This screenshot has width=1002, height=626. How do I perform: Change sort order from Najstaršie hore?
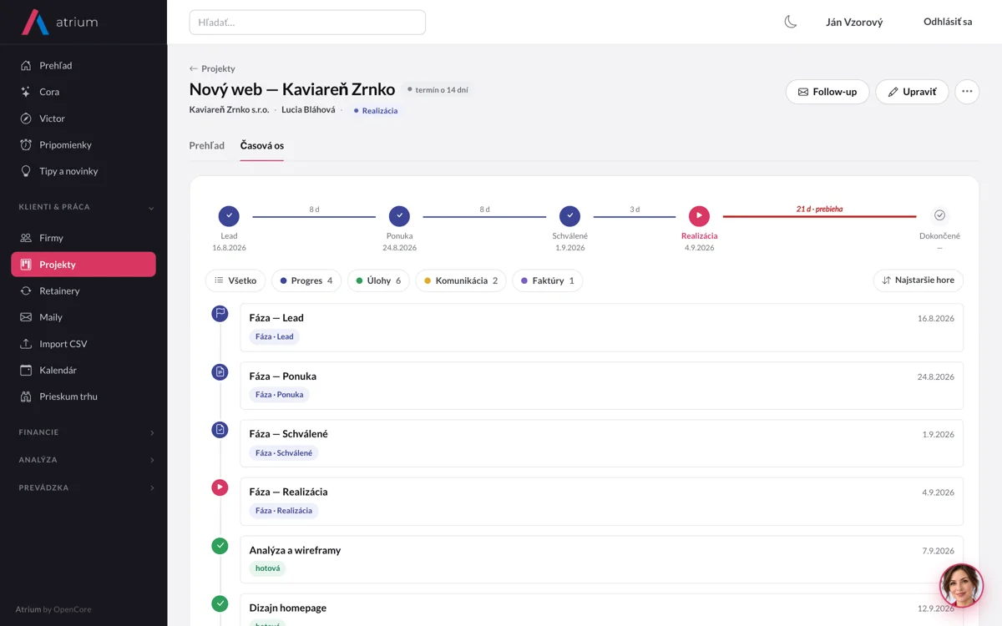[918, 280]
